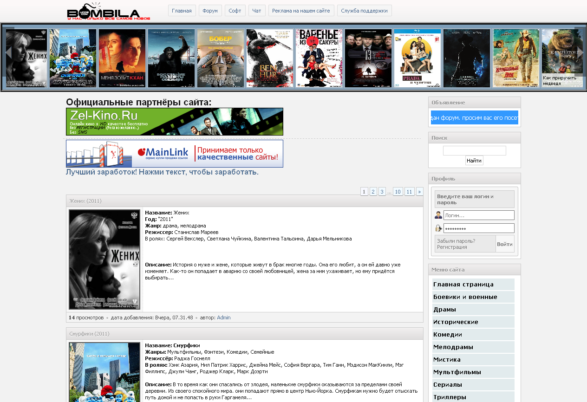Click the large Жених movie poster image
The width and height of the screenshot is (587, 402).
pyautogui.click(x=104, y=259)
